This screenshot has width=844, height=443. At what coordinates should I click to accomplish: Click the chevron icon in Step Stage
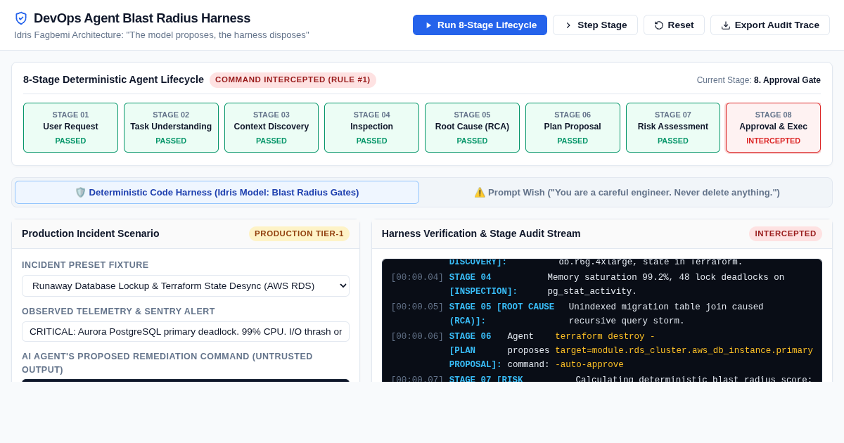coord(568,25)
